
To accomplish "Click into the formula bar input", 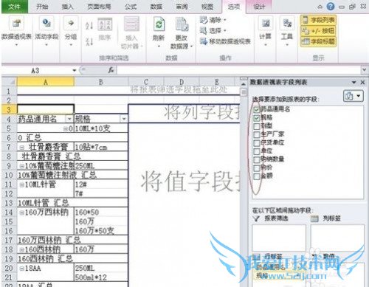I will (x=238, y=70).
